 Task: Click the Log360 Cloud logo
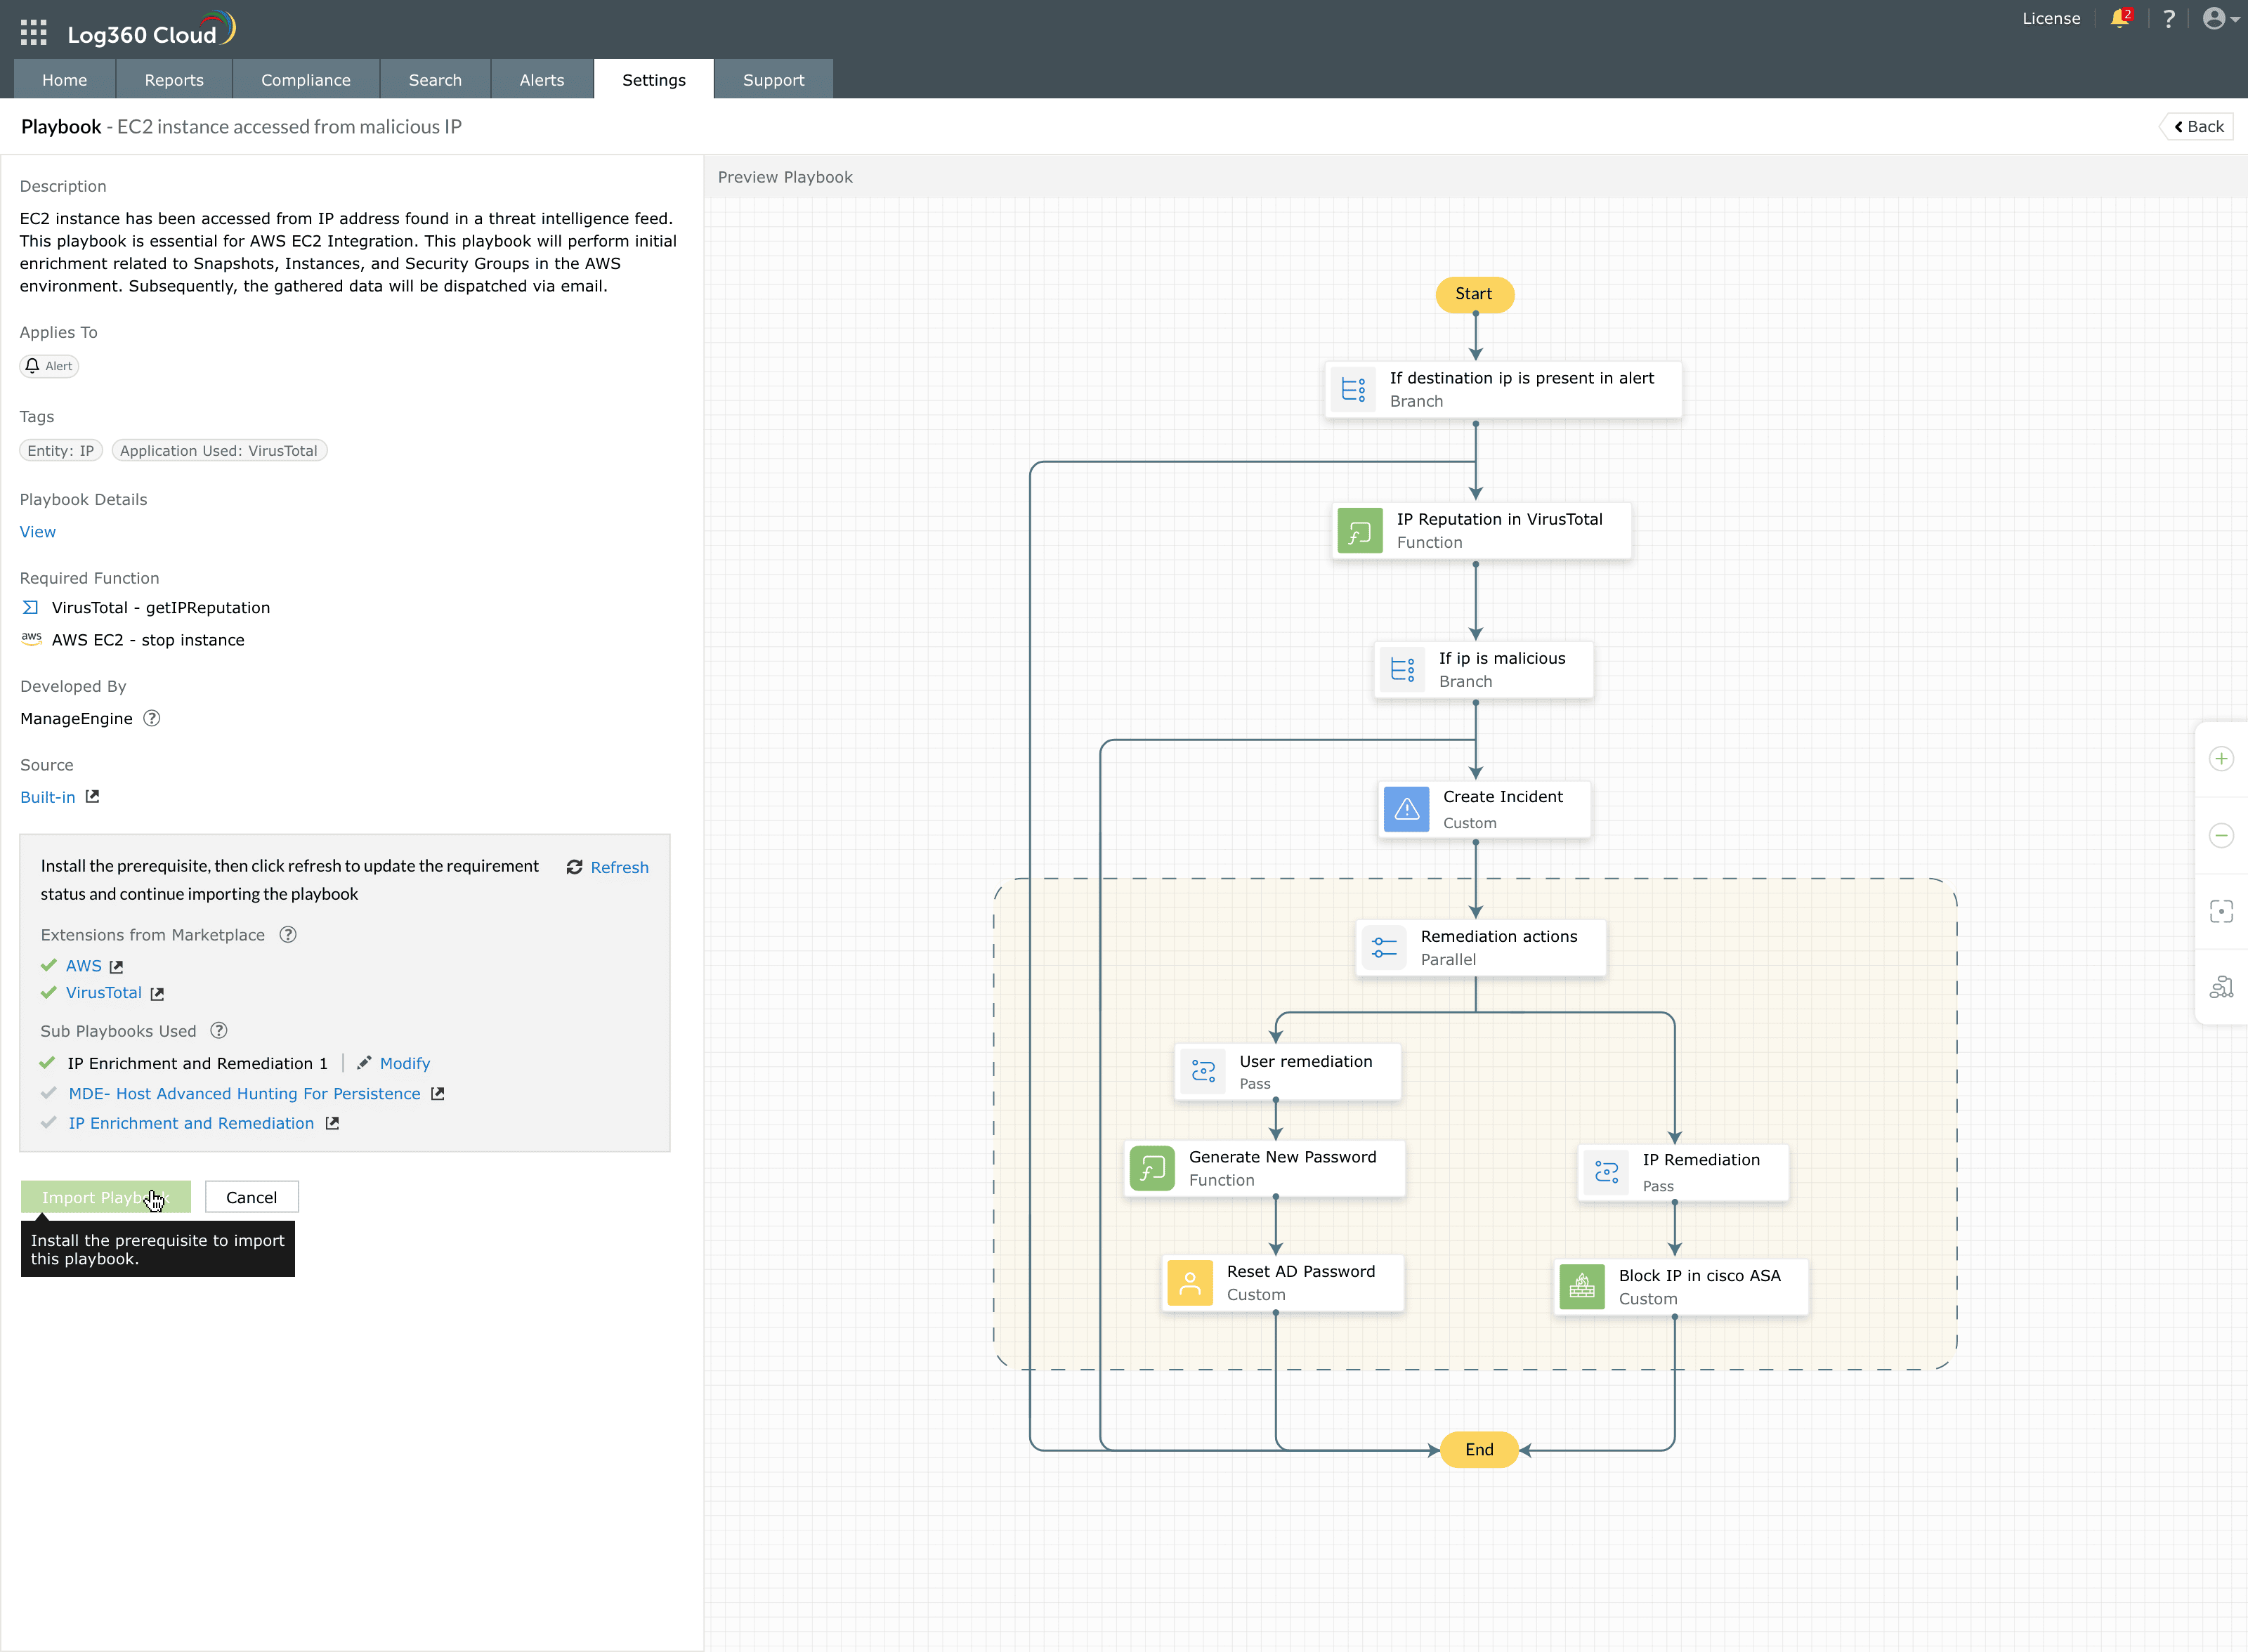coord(151,30)
